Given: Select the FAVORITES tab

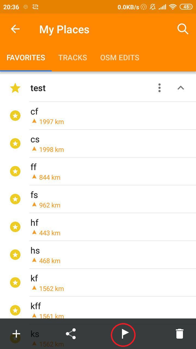Looking at the screenshot, I should pyautogui.click(x=26, y=58).
